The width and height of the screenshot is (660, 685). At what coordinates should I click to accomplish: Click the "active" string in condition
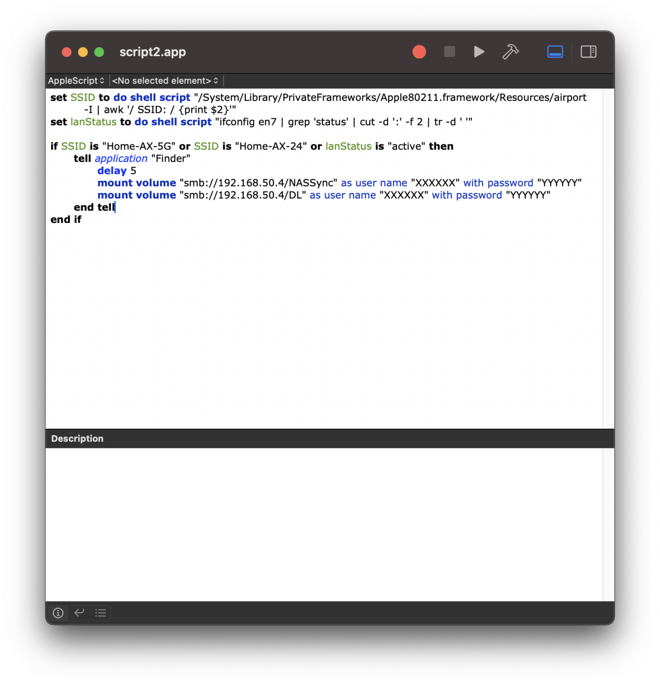pos(406,146)
